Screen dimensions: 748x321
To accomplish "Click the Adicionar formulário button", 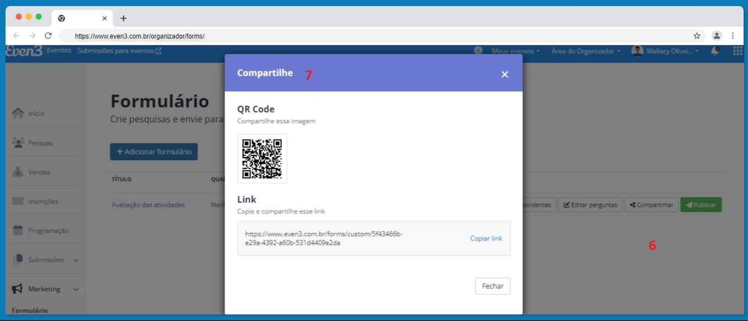I will (154, 151).
